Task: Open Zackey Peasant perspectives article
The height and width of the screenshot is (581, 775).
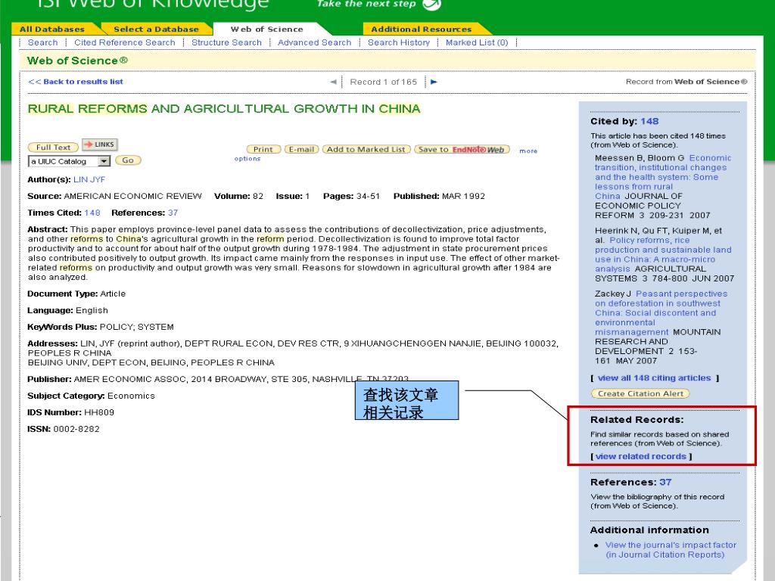Action: [661, 312]
